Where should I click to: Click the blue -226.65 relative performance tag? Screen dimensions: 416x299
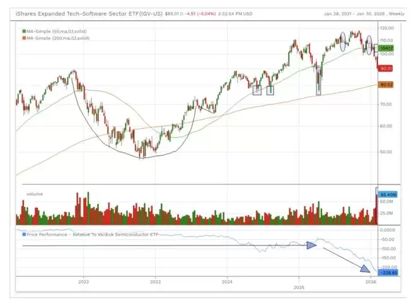(386, 273)
